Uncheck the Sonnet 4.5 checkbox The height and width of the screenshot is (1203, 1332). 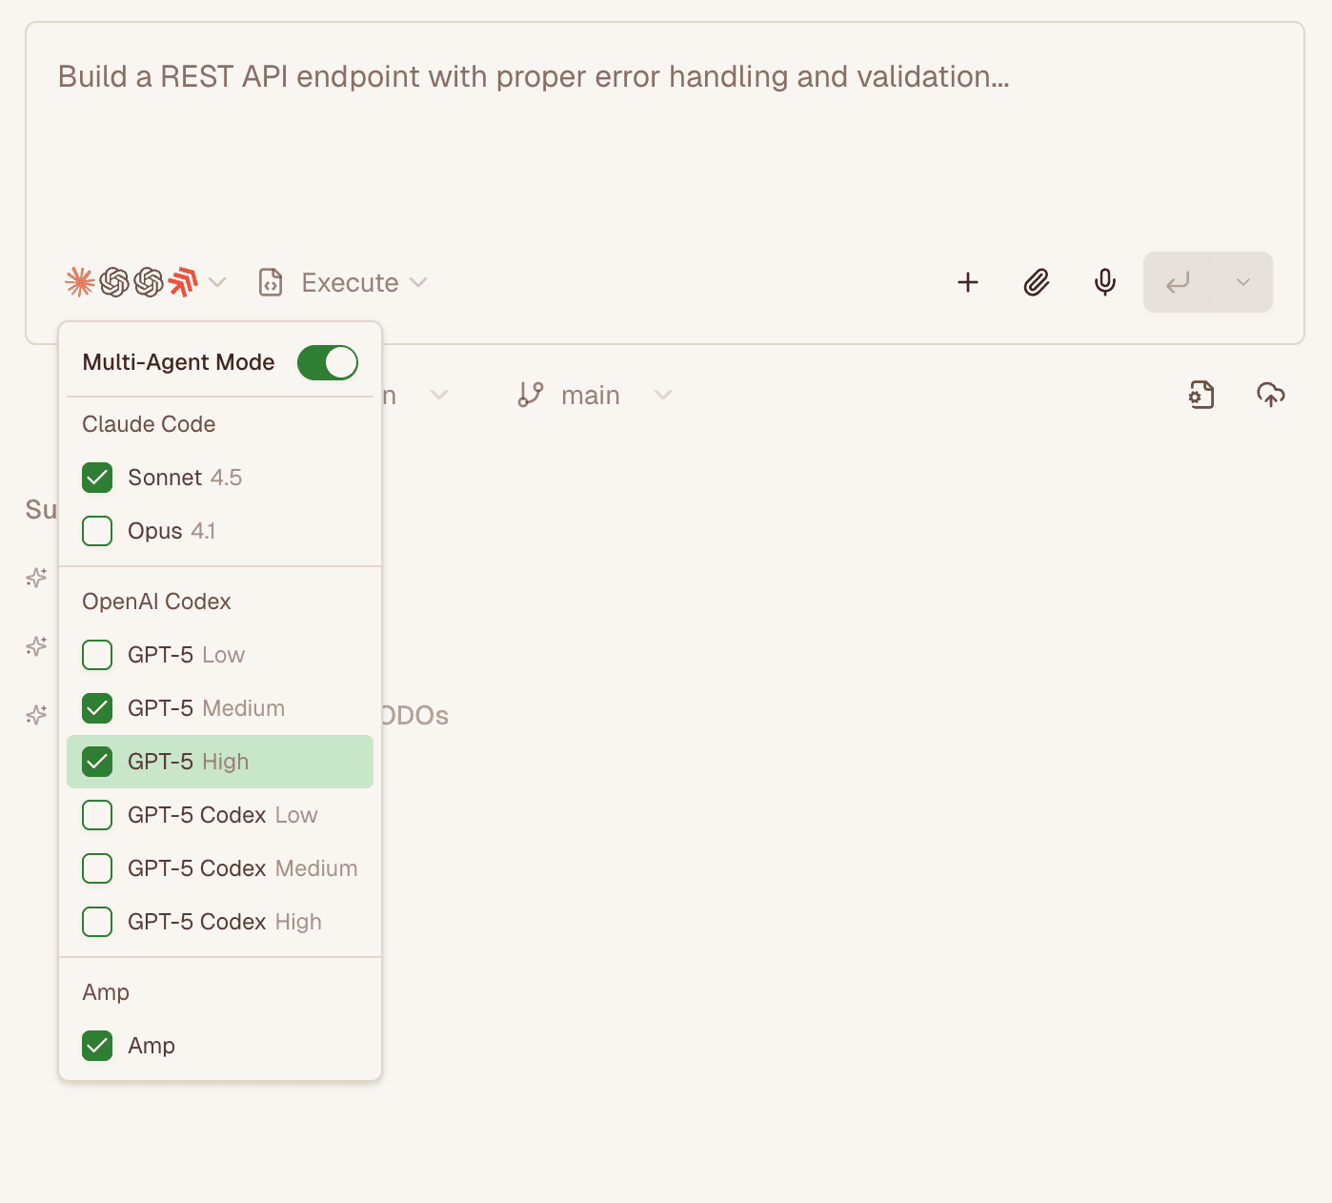click(97, 478)
